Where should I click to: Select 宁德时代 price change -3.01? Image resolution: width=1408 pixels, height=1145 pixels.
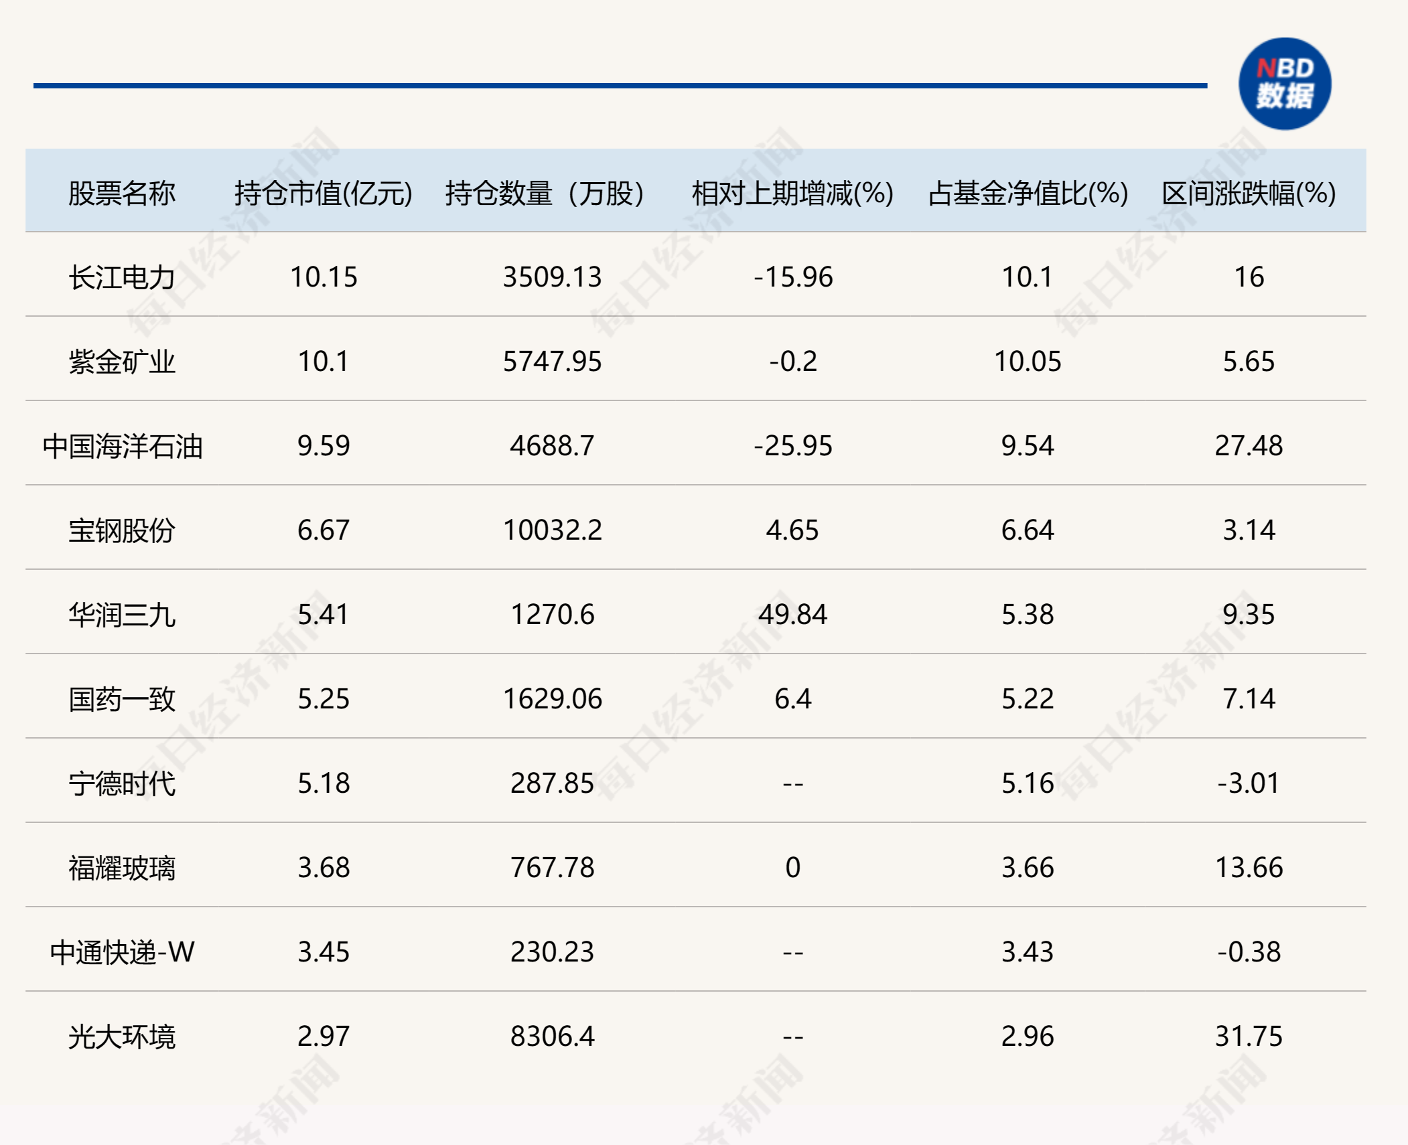pyautogui.click(x=1249, y=783)
